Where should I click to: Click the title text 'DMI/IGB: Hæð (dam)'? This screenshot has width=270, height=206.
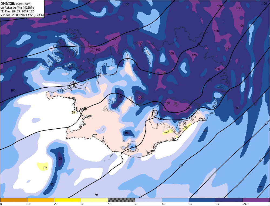pos(16,4)
